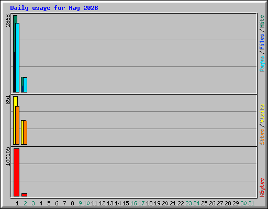The image size is (268, 209).
Task: Click day label 22 on the x-axis
Action: click(x=181, y=203)
